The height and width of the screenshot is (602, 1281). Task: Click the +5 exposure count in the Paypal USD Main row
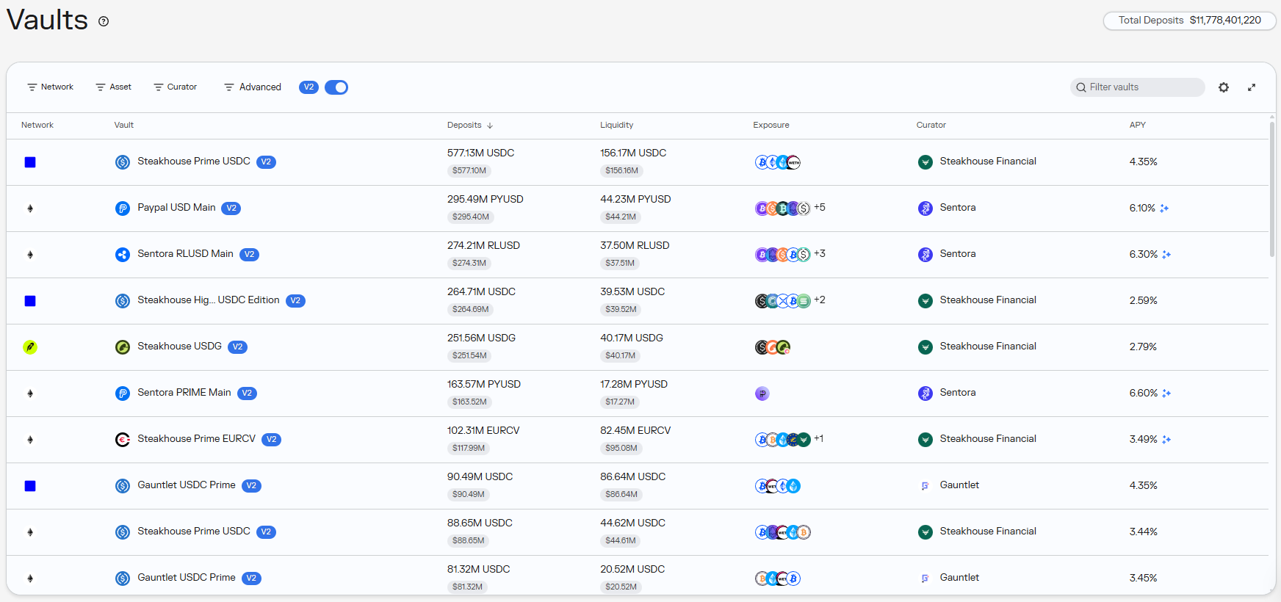[820, 208]
